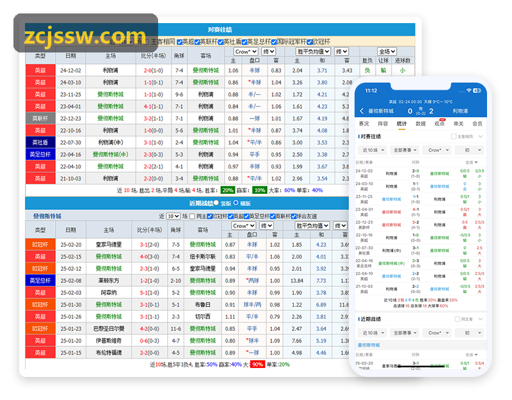Screen dimensions: 512x400
Task: Click 伊普斯维奇 in the 25-01-20 row
Action: pyautogui.click(x=109, y=340)
